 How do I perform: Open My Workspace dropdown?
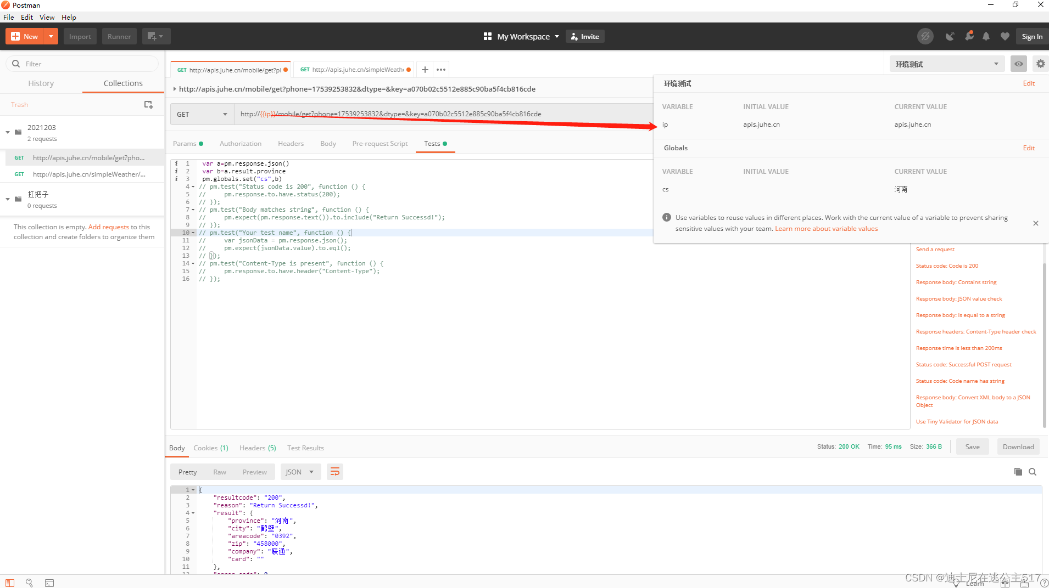pyautogui.click(x=528, y=36)
